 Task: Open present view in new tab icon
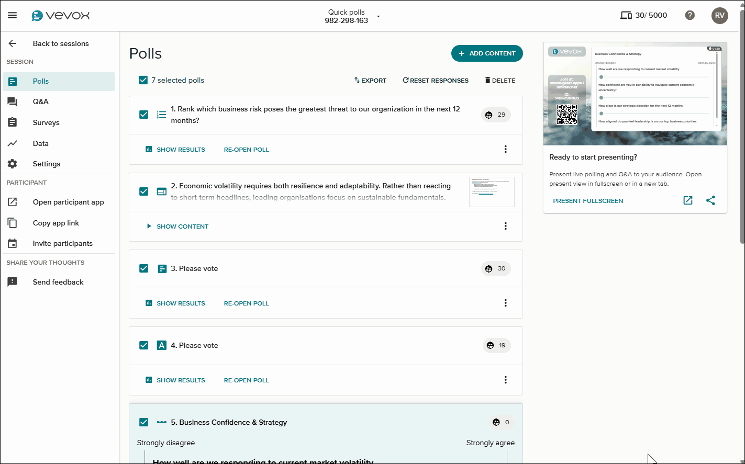coord(688,200)
